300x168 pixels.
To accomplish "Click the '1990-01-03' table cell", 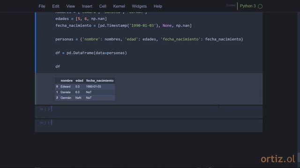I will (x=94, y=86).
